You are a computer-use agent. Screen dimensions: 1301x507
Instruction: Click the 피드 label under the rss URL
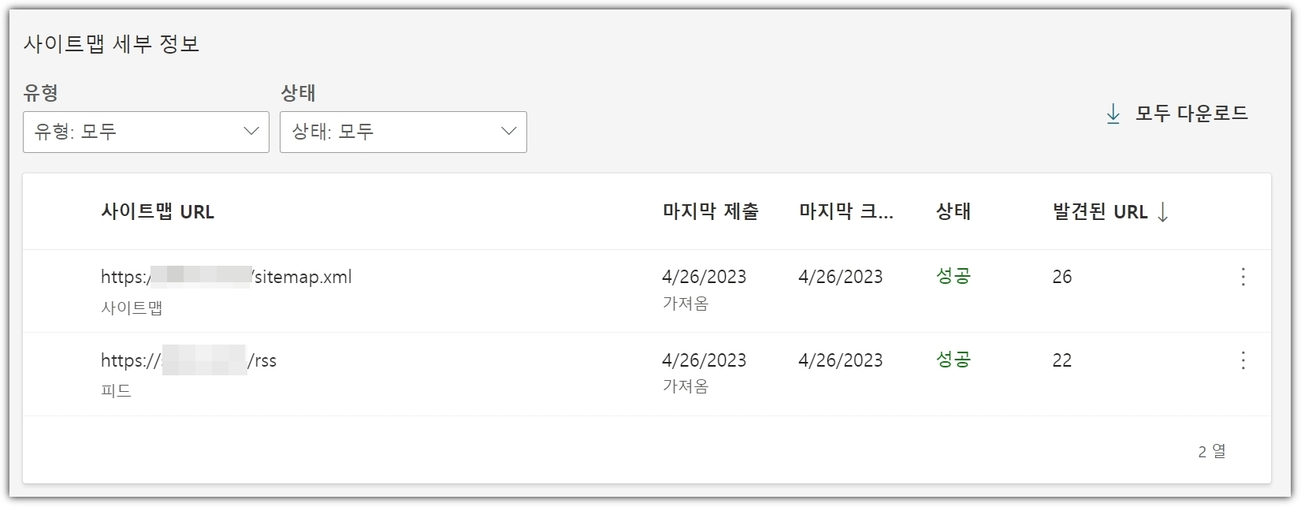pos(117,390)
